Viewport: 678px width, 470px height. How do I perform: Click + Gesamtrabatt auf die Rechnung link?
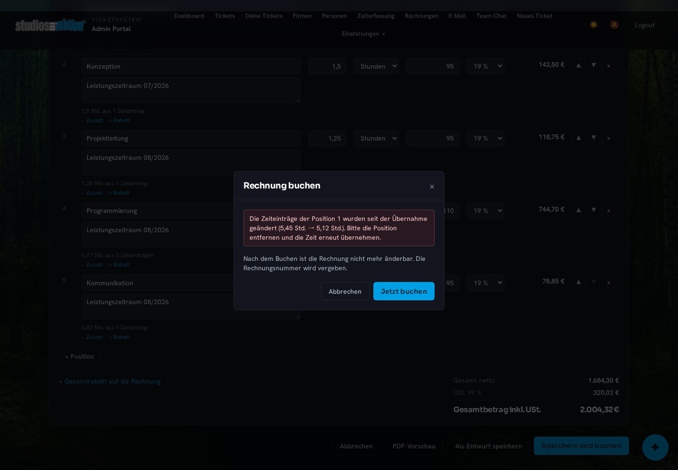click(109, 382)
